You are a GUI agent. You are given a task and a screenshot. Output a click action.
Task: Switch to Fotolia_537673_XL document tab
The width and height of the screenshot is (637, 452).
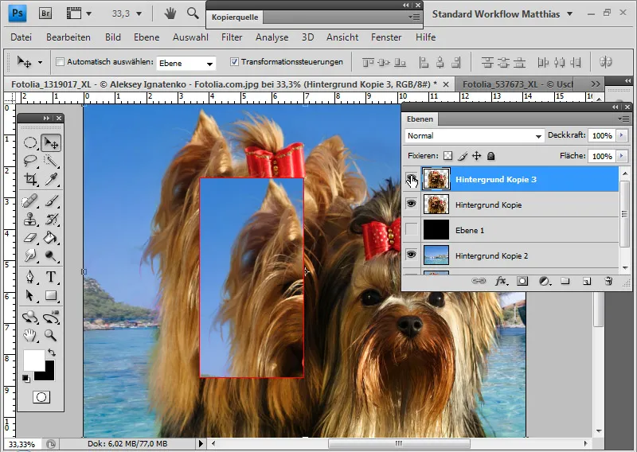click(518, 84)
